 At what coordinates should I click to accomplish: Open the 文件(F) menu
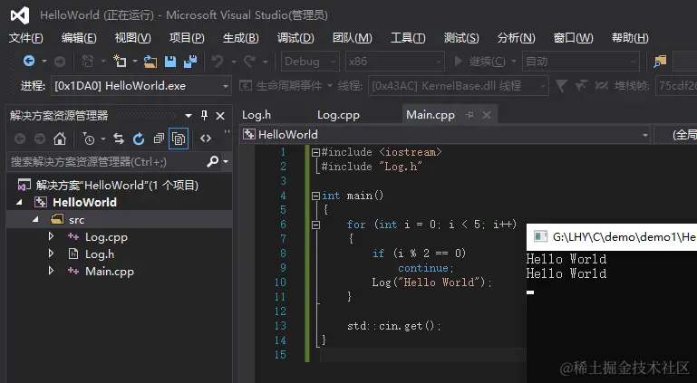pos(25,38)
